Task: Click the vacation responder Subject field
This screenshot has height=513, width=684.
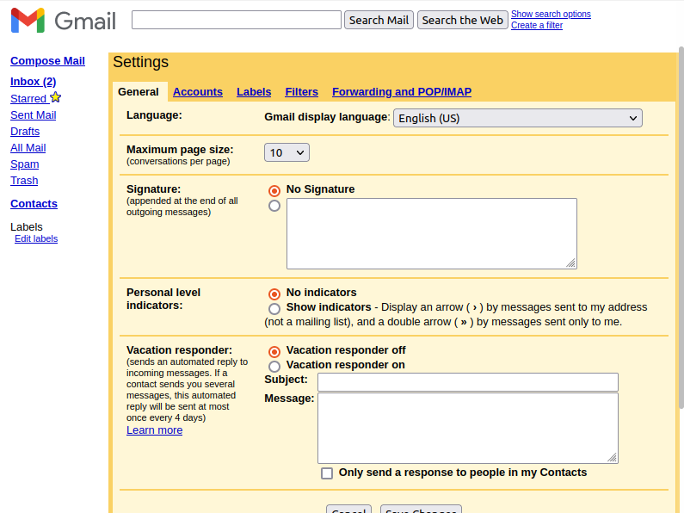Action: tap(468, 382)
